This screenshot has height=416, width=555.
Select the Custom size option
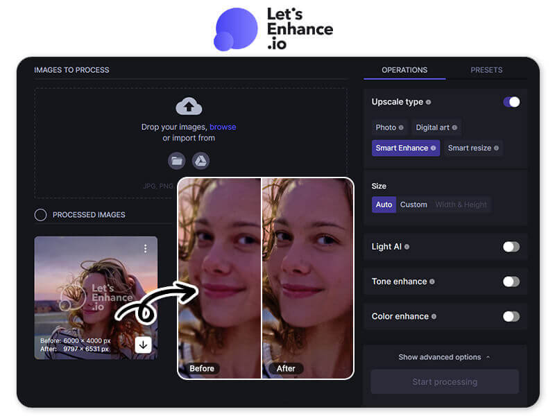click(x=413, y=205)
